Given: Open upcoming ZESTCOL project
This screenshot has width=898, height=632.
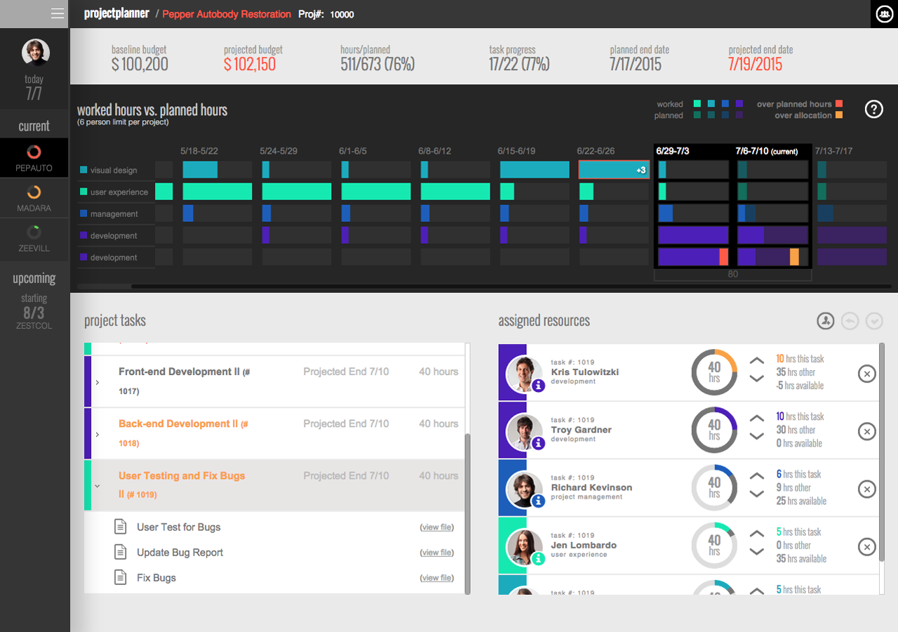Looking at the screenshot, I should click(x=34, y=311).
